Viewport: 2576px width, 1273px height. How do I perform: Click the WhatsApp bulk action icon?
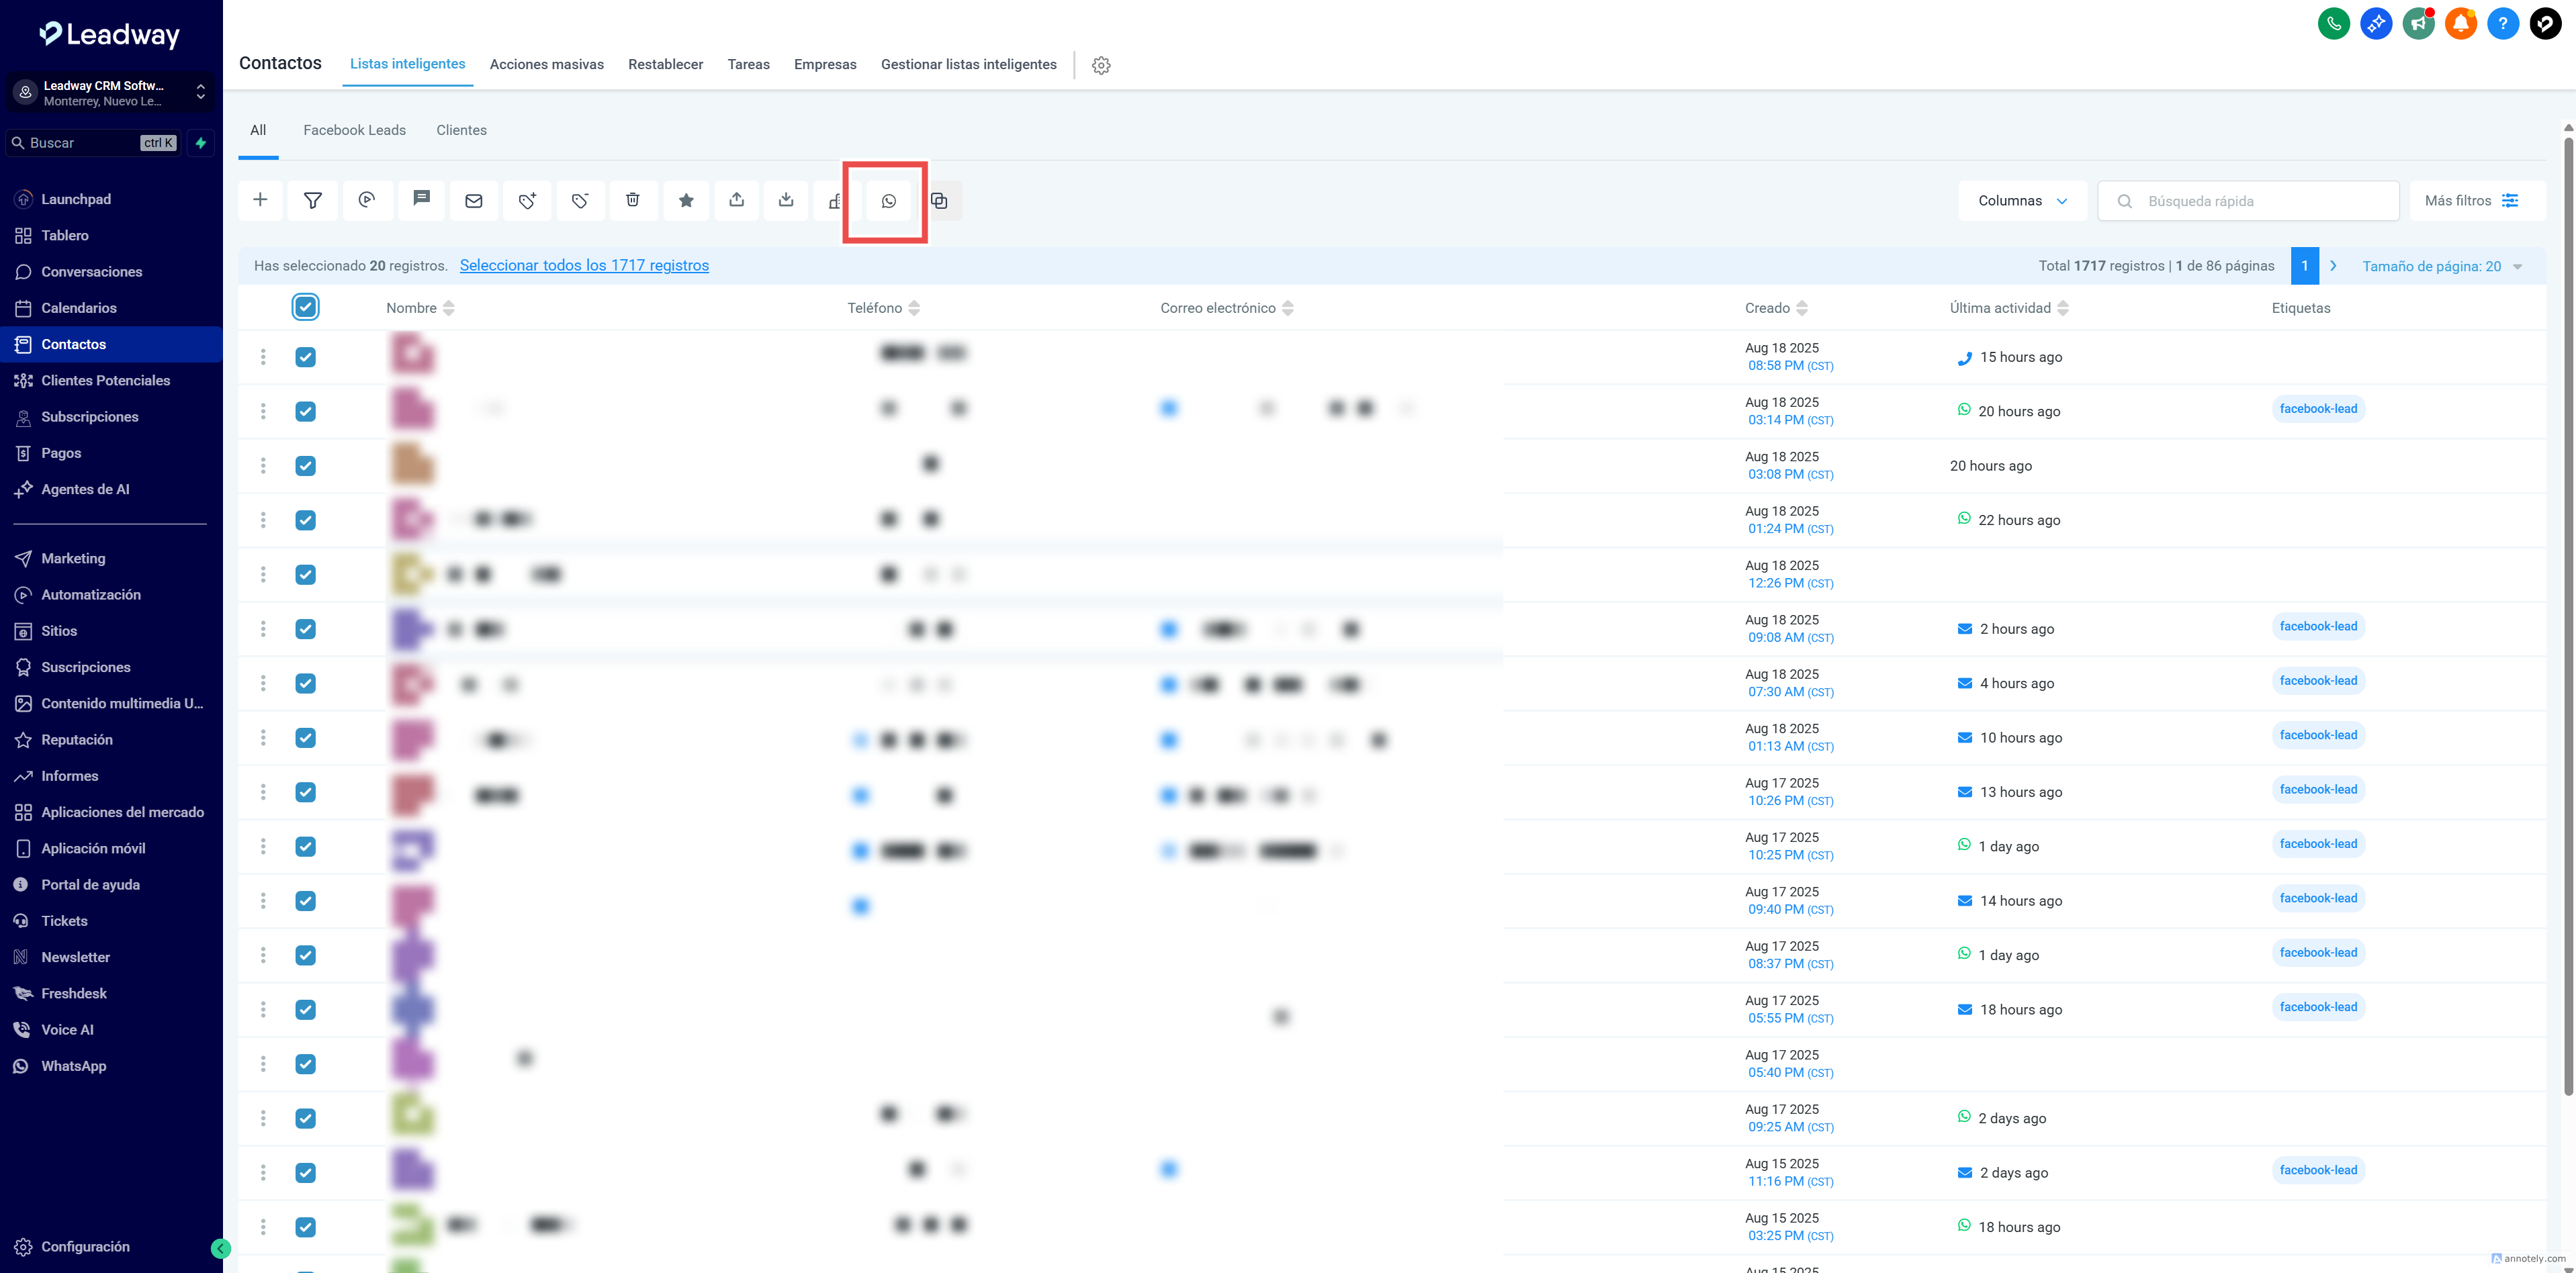coord(888,201)
